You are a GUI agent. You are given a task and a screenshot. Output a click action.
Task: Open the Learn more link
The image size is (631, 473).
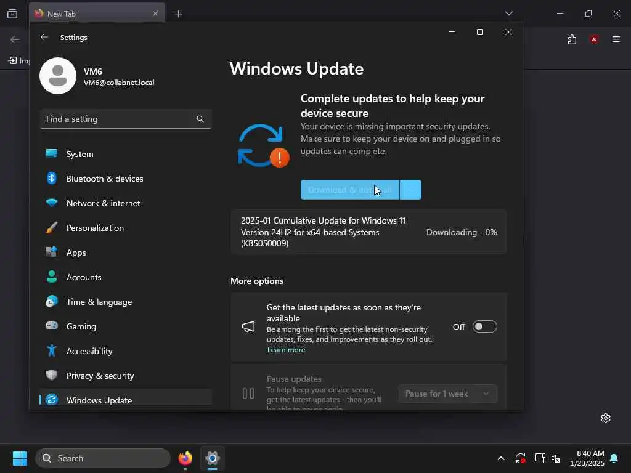(x=286, y=350)
